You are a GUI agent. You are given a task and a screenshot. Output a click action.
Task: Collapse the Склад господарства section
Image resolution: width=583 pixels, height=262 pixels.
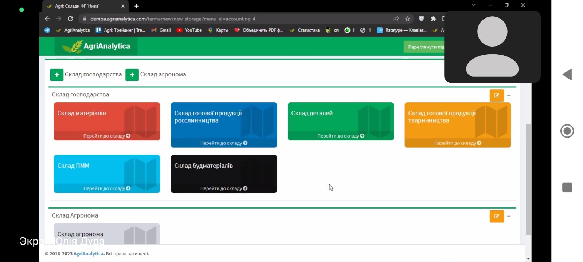[x=509, y=95]
